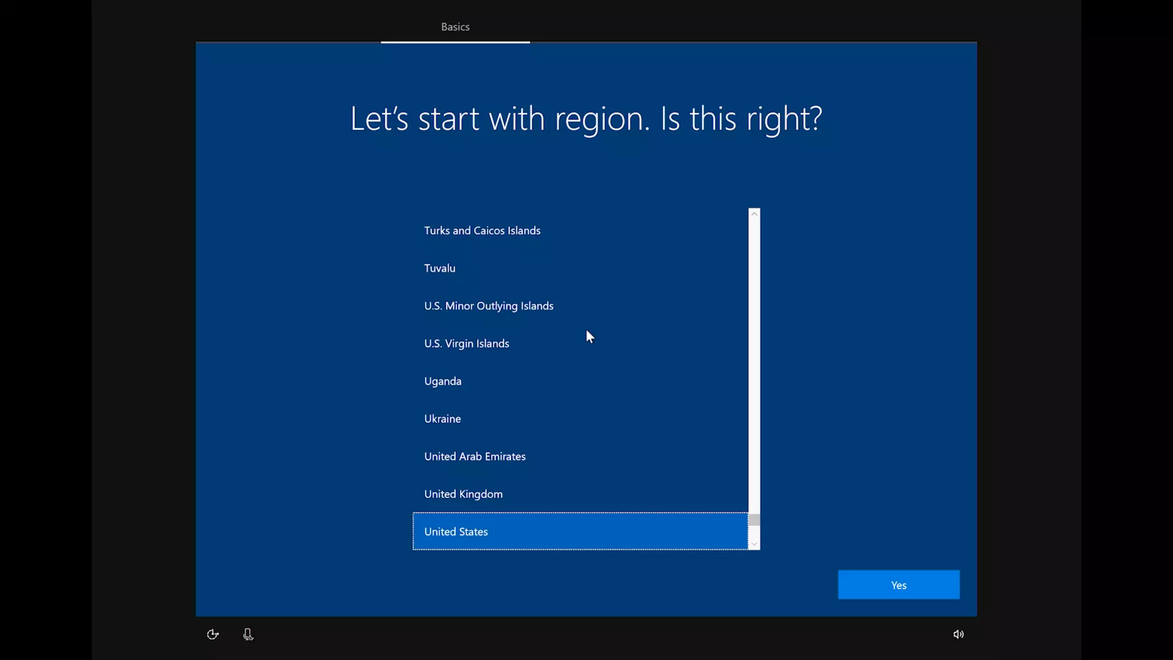Select Tuvalu from the region list
The width and height of the screenshot is (1173, 660).
pos(439,268)
